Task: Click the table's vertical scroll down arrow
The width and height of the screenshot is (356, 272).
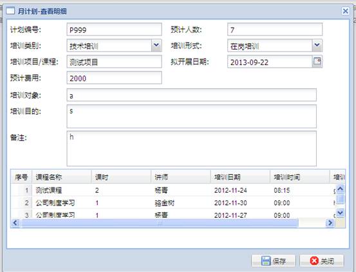Action: pos(340,213)
